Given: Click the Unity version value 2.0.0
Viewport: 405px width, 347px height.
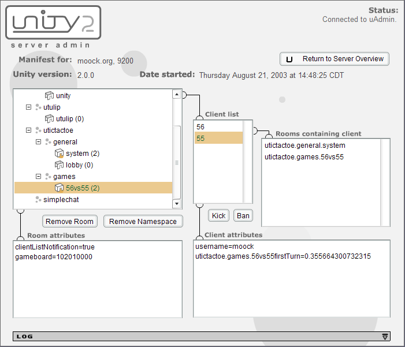Looking at the screenshot, I should point(86,76).
